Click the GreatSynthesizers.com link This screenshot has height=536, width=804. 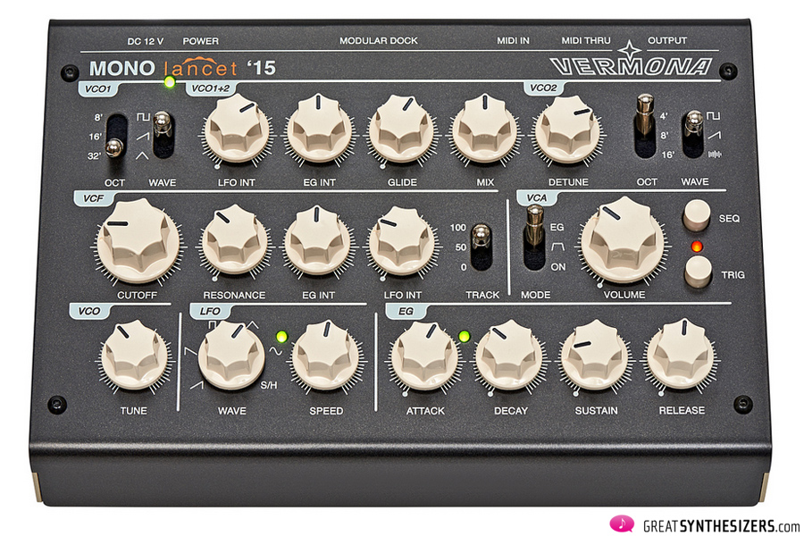coord(721,526)
